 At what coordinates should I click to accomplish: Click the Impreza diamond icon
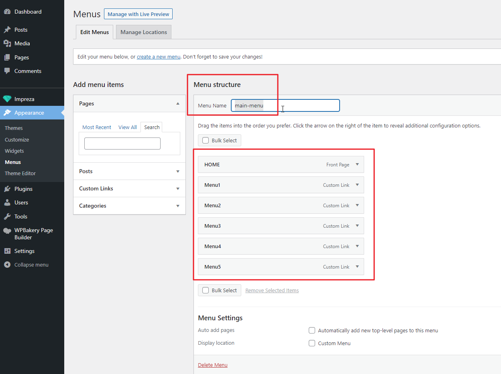(x=7, y=99)
